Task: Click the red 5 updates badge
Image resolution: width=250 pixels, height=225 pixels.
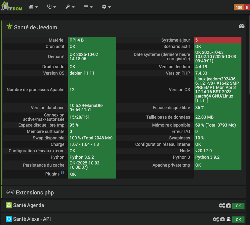Action: [246, 7]
